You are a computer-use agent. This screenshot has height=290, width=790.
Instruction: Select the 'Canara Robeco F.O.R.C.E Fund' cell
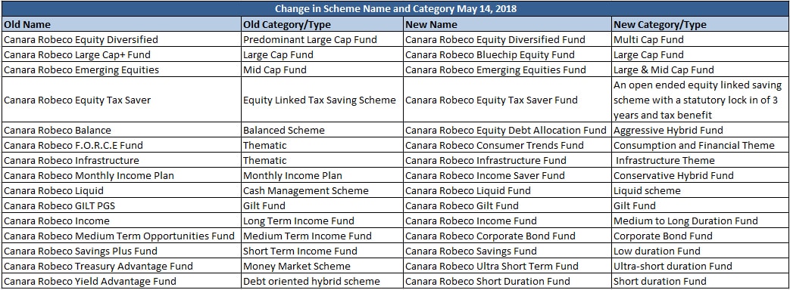121,145
